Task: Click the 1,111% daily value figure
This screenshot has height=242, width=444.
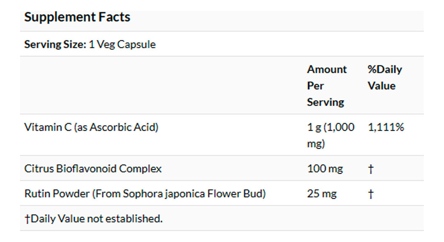Action: 386,127
